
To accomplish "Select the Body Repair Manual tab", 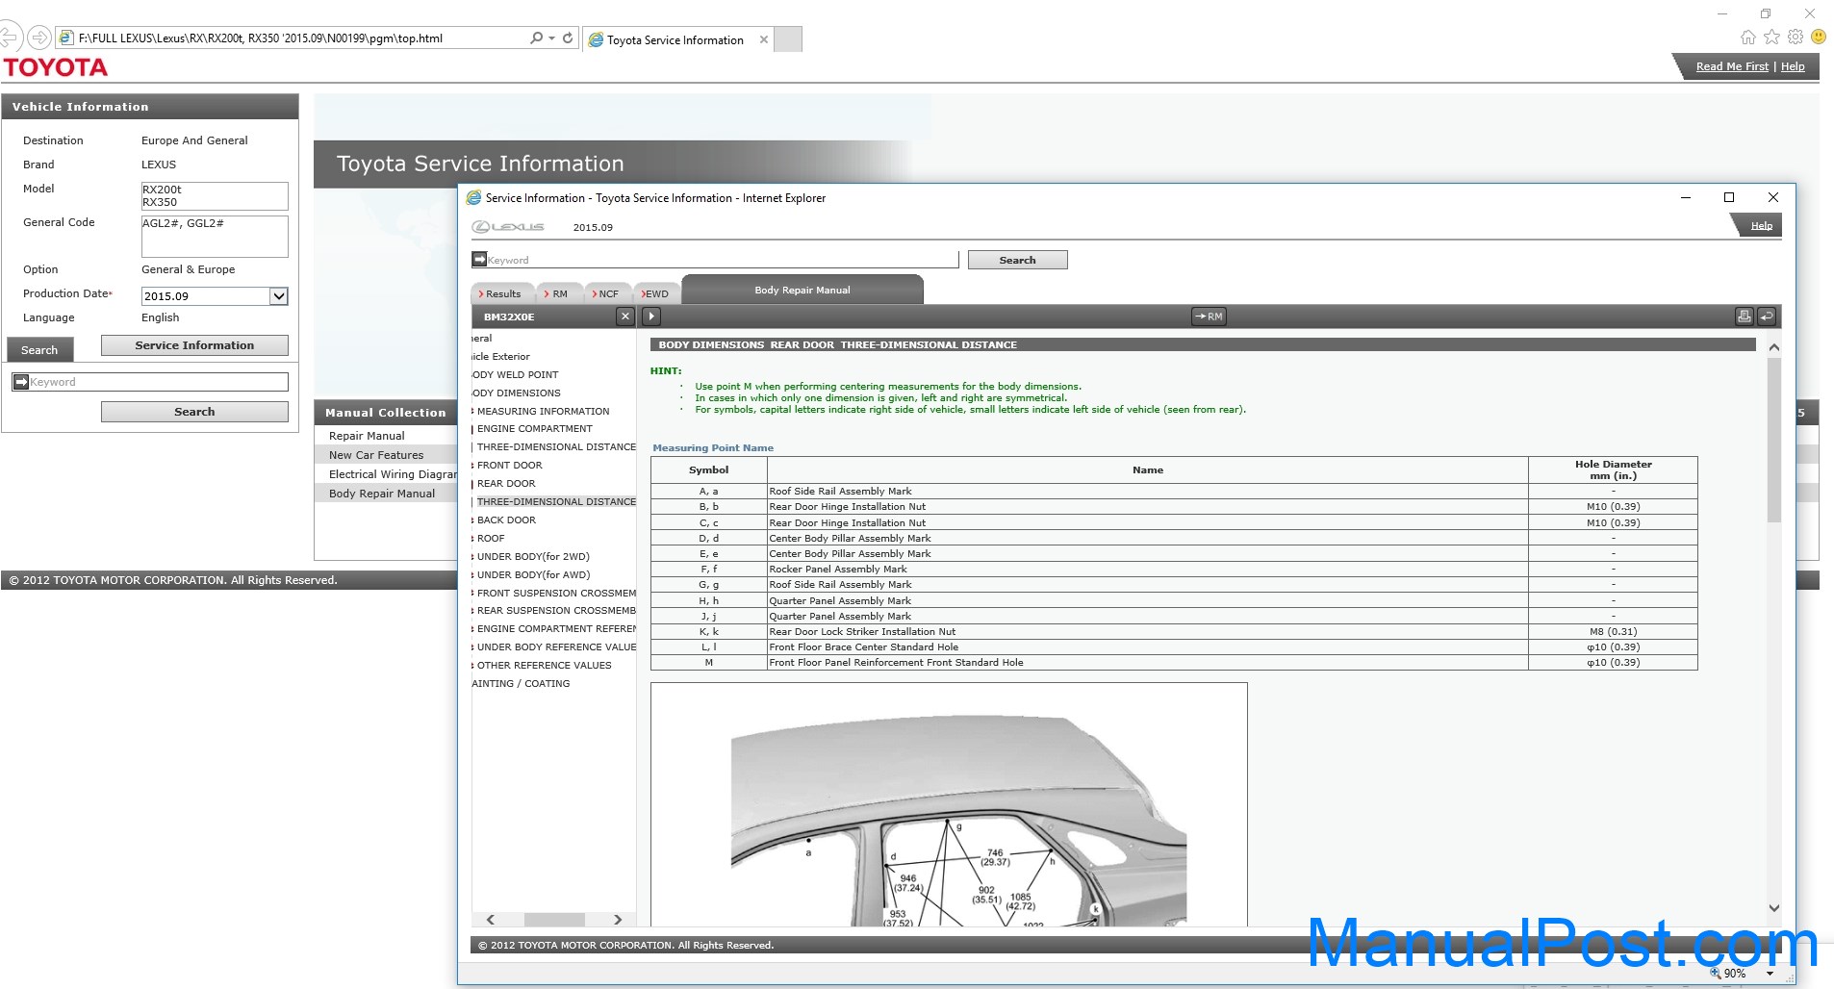I will [802, 290].
